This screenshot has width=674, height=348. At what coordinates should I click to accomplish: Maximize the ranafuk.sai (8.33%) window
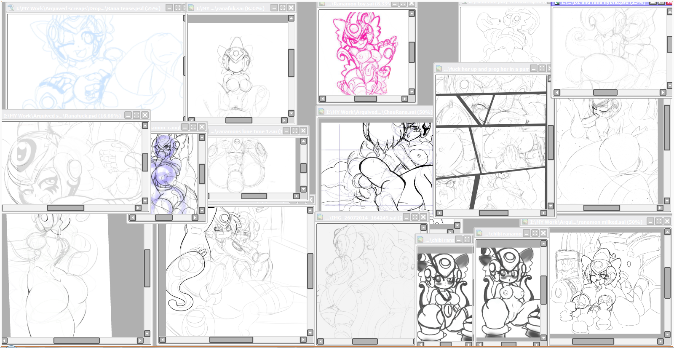[x=283, y=8]
